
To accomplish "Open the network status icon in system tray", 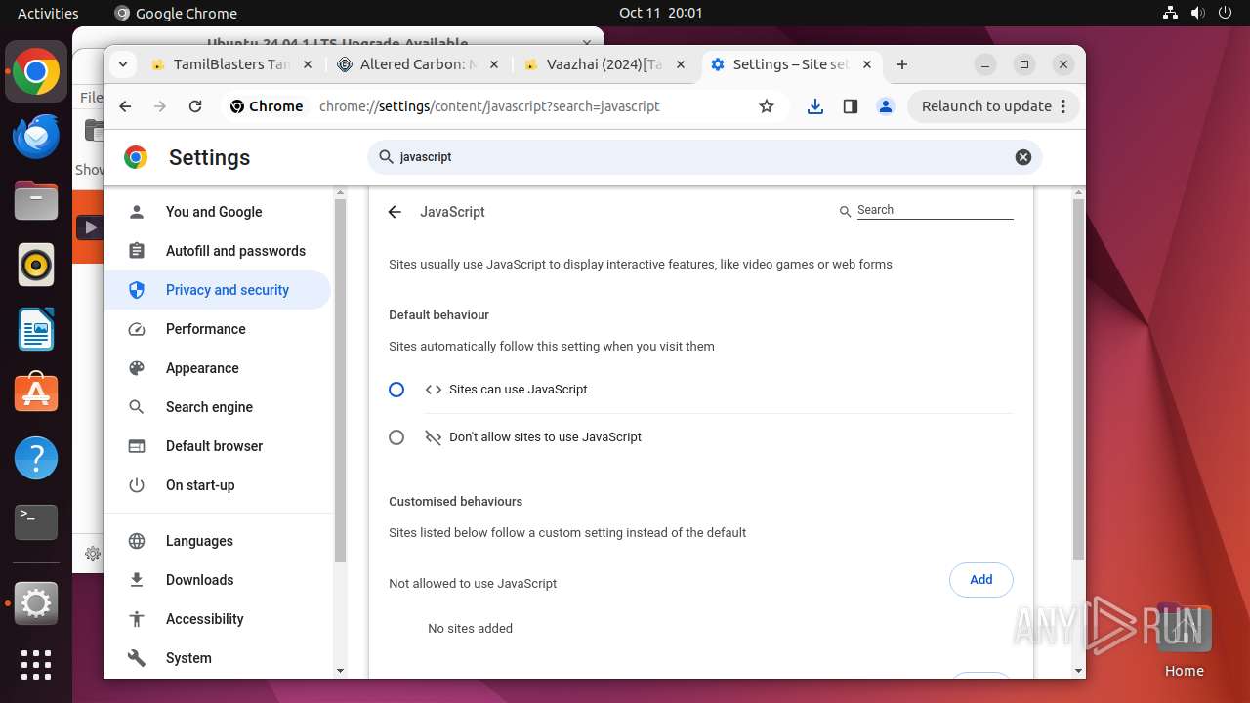I will pyautogui.click(x=1170, y=13).
